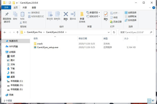Switch to details view in status bar
The width and height of the screenshot is (157, 104).
pyautogui.click(x=149, y=101)
